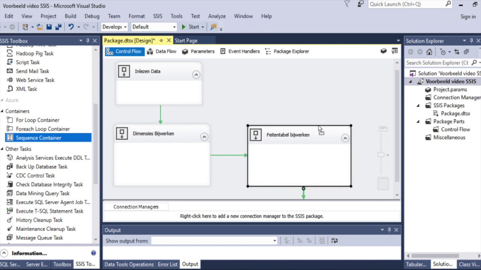Click the Solution Explorer horizontal scrollbar

(436, 256)
